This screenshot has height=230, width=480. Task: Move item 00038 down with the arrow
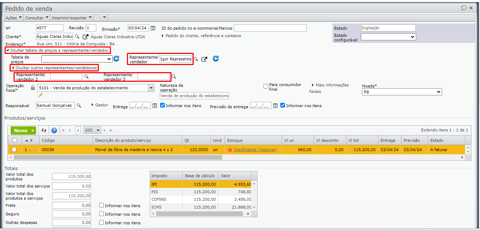(35, 150)
